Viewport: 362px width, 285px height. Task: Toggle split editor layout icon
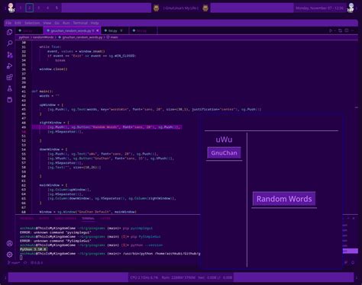pos(347,30)
